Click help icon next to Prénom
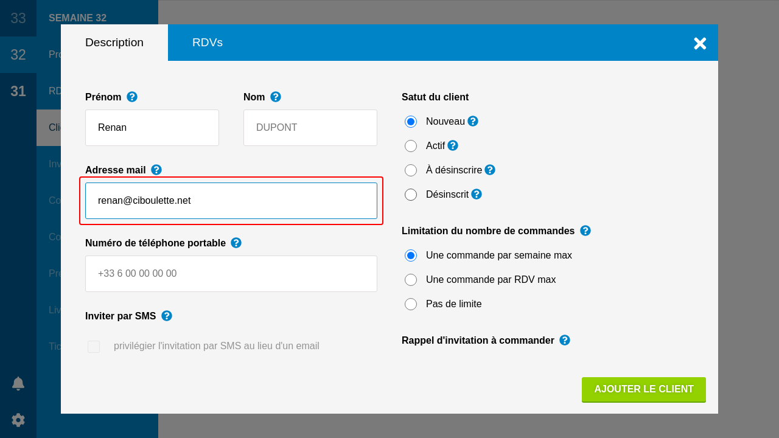 click(132, 97)
